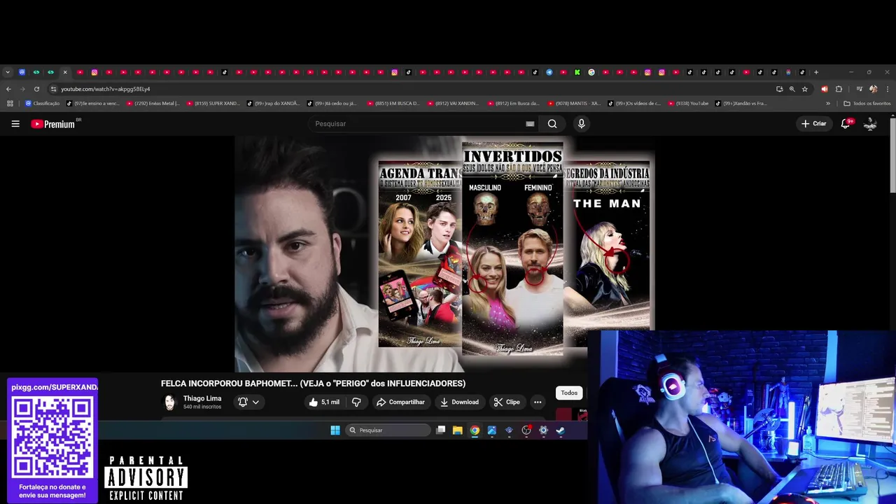Open the Windows Start button
Screen dimensions: 896x504
pos(335,430)
